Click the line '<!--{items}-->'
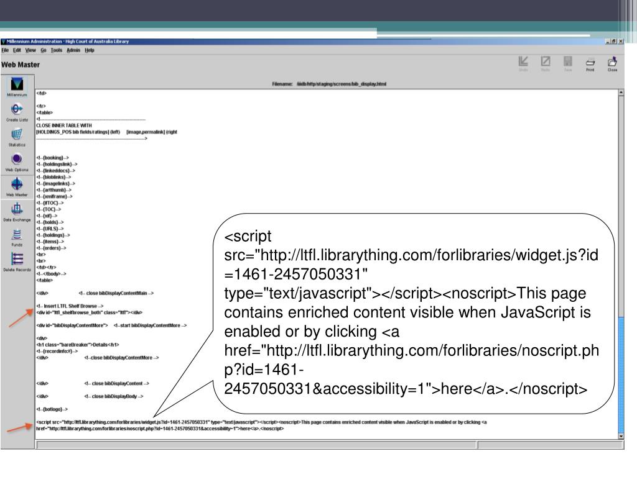Screen dimensions: 637x477 50,242
